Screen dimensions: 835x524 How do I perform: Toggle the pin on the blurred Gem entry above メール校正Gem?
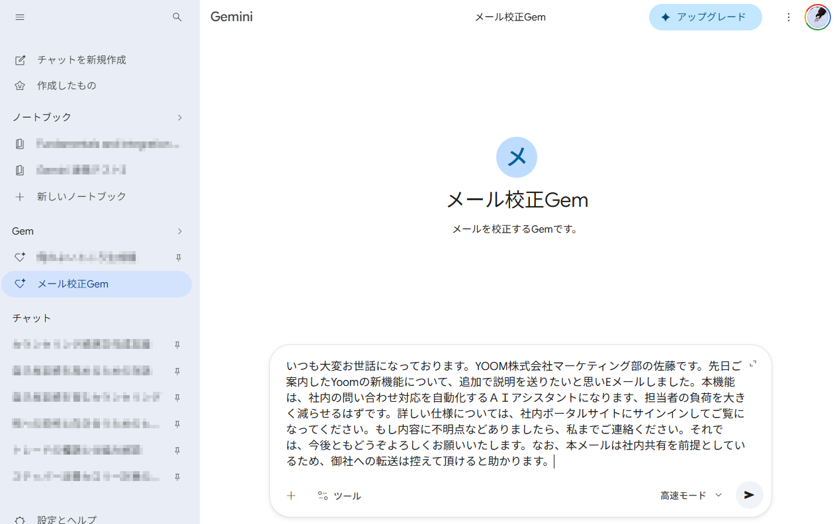pyautogui.click(x=177, y=257)
